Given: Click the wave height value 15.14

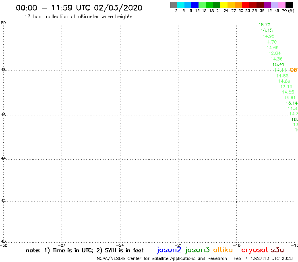Looking at the screenshot, I should point(292,103).
